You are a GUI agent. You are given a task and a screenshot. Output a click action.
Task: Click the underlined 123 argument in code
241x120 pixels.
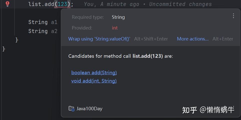click(63, 4)
